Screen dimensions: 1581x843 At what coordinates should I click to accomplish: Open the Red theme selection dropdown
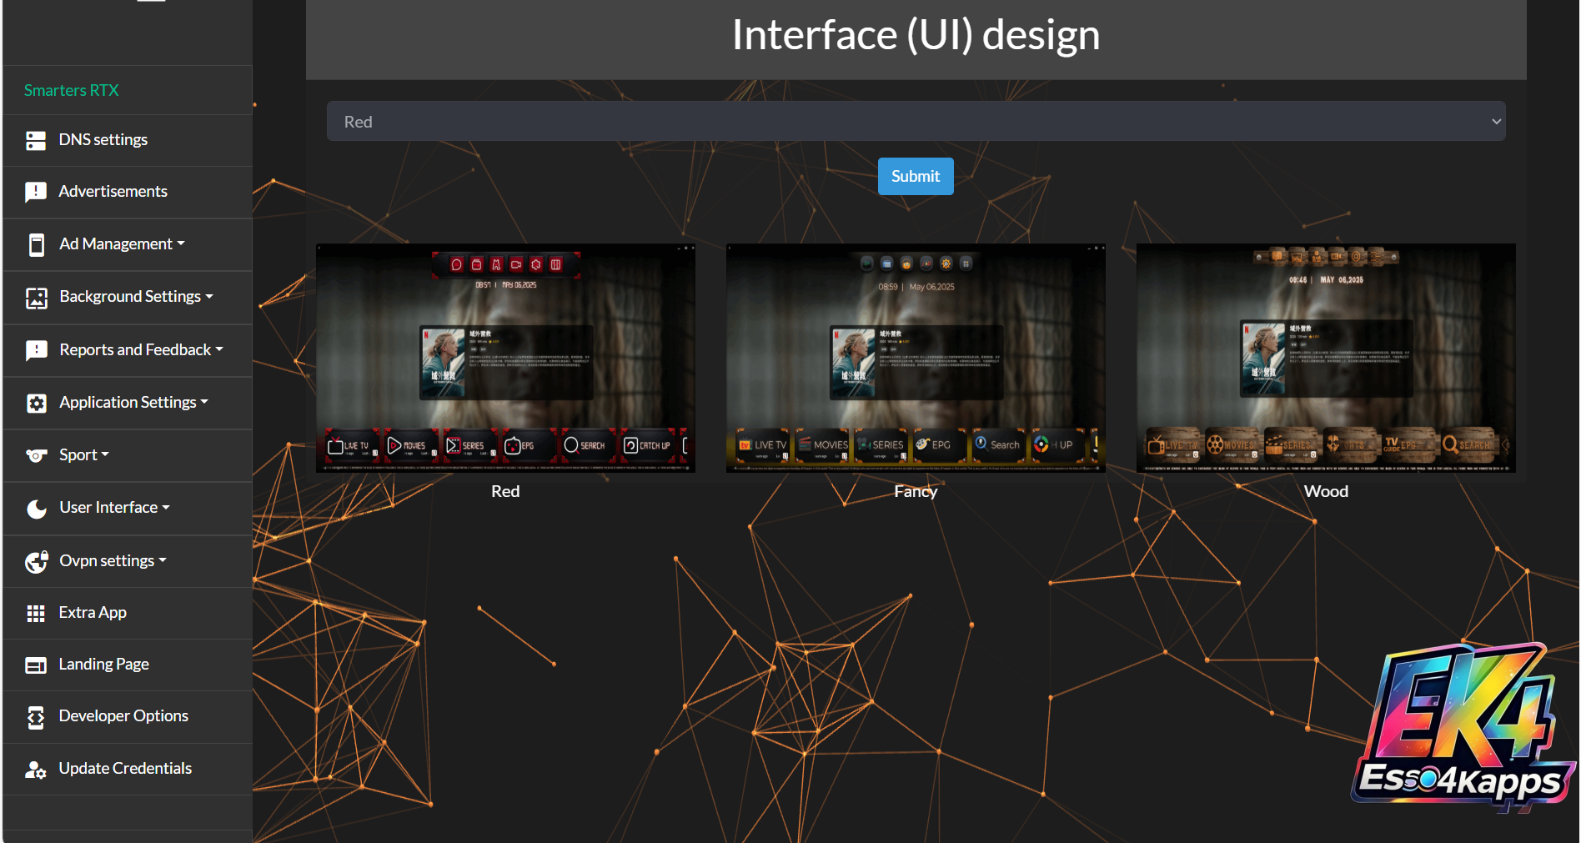pyautogui.click(x=915, y=122)
